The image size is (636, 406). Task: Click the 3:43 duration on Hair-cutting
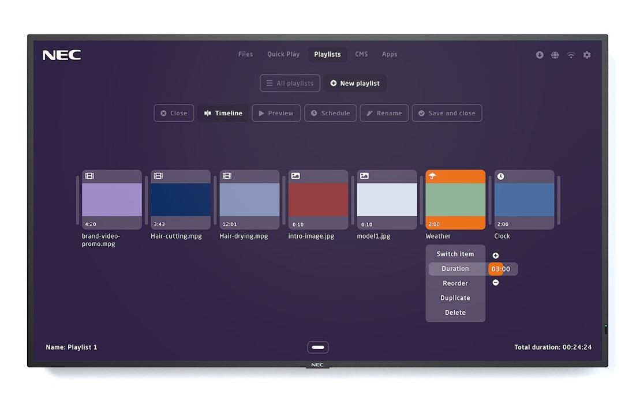coord(159,224)
